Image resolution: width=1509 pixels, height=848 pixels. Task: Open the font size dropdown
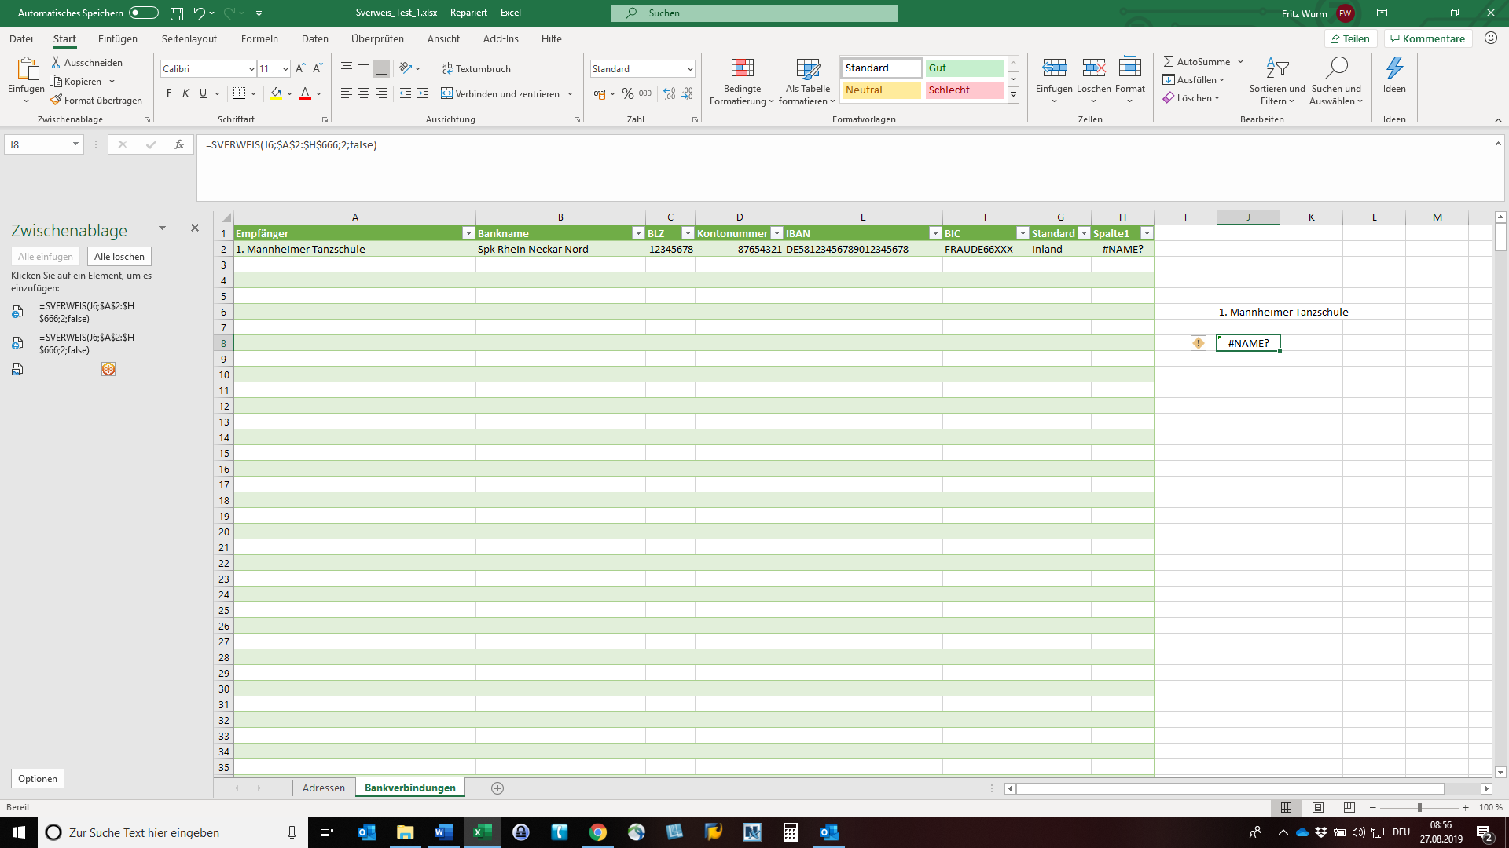click(x=285, y=69)
